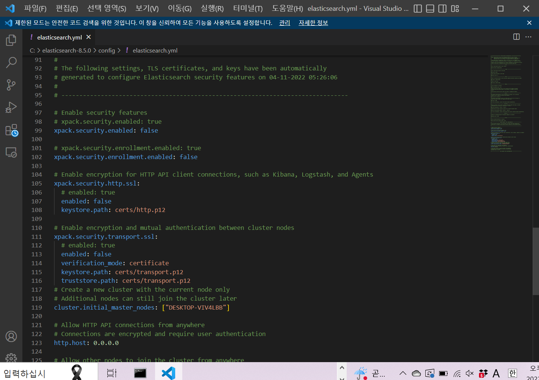The height and width of the screenshot is (380, 539).
Task: Click the Visual Studio Code logo icon
Action: [x=10, y=8]
